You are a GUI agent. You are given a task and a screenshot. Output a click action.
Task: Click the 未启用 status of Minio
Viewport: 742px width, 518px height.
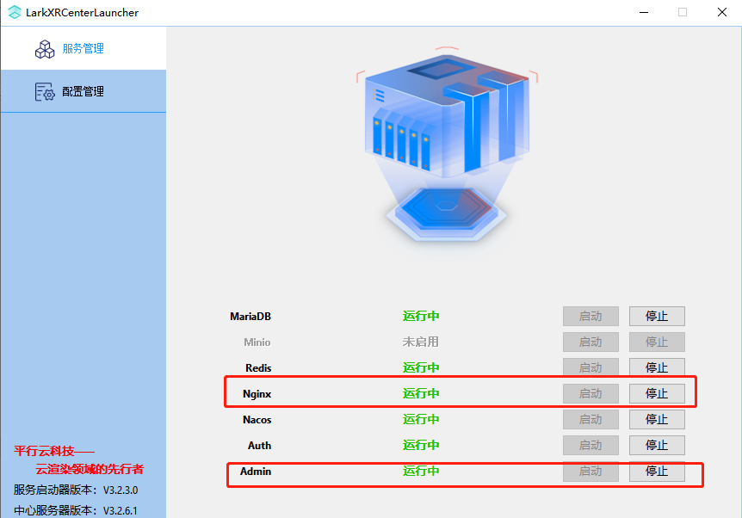coord(421,342)
